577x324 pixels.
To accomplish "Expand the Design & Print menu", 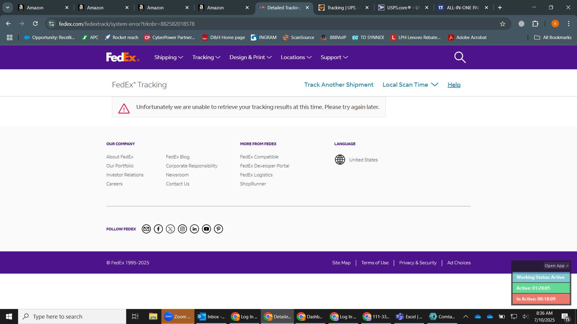I will [250, 57].
